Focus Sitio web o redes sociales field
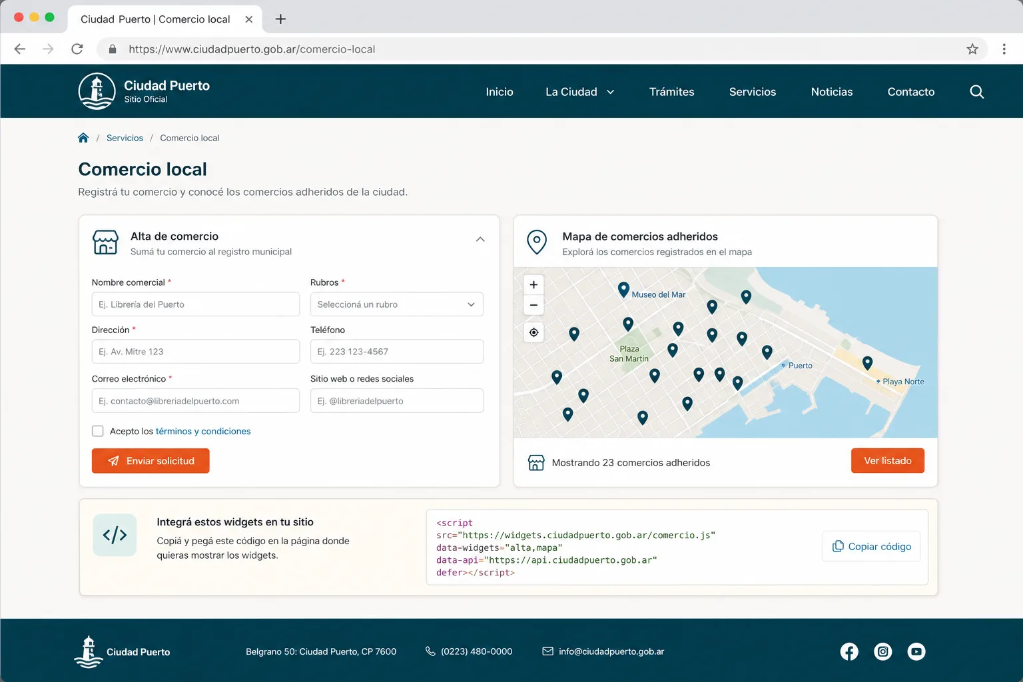This screenshot has width=1023, height=682. (x=397, y=401)
